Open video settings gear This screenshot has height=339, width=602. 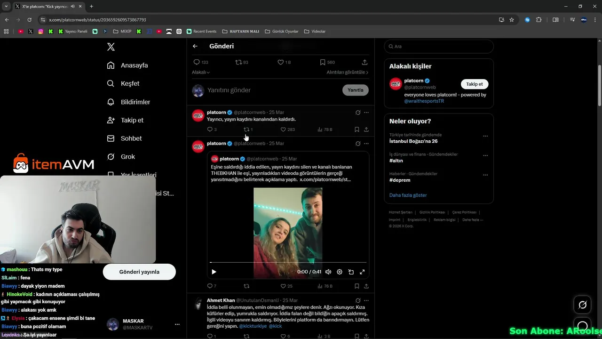coord(340,272)
